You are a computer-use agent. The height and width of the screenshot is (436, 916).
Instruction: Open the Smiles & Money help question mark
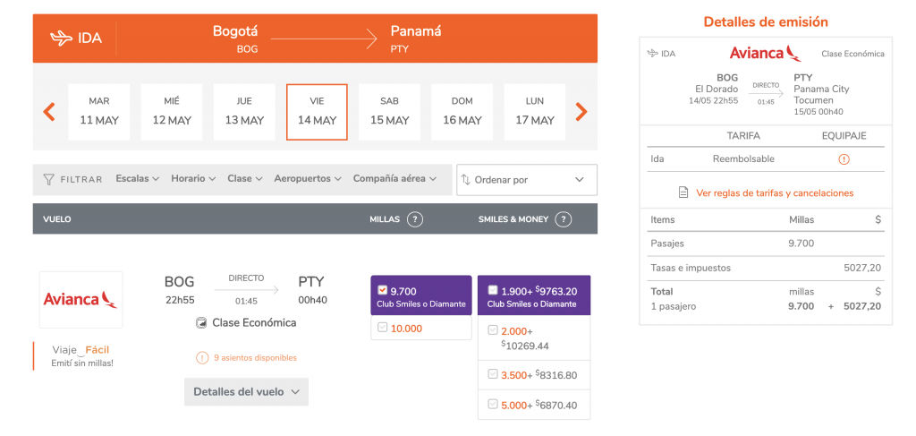(564, 219)
